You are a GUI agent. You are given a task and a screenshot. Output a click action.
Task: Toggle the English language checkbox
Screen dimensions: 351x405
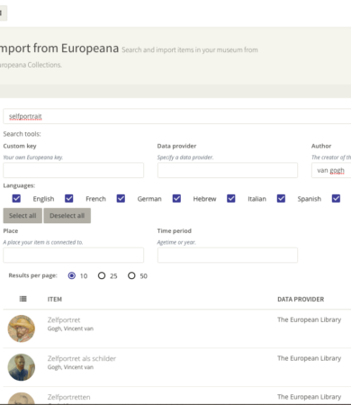tap(16, 199)
